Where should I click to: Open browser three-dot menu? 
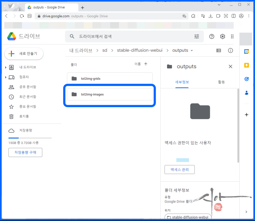(x=249, y=16)
